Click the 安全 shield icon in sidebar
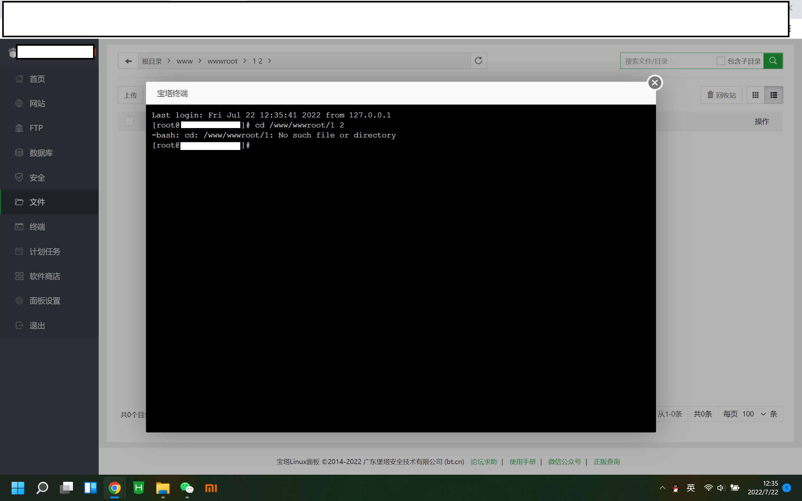Image resolution: width=802 pixels, height=501 pixels. (19, 177)
